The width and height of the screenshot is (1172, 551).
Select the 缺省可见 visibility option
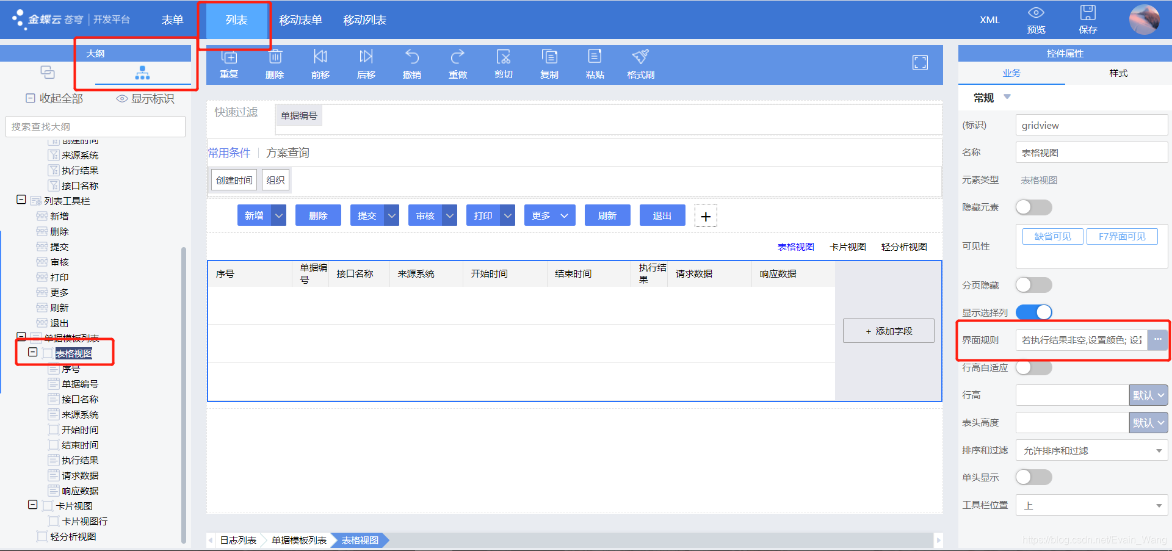1053,237
